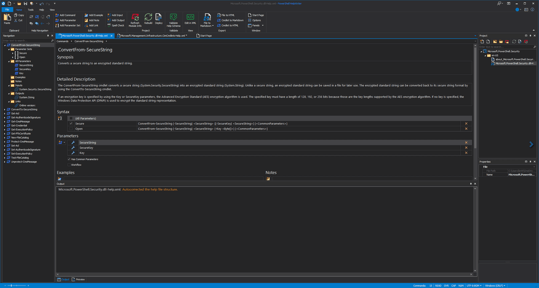539x288 pixels.
Task: Open UTF-8-BOM encoding dropdown in status bar
Action: click(474, 285)
